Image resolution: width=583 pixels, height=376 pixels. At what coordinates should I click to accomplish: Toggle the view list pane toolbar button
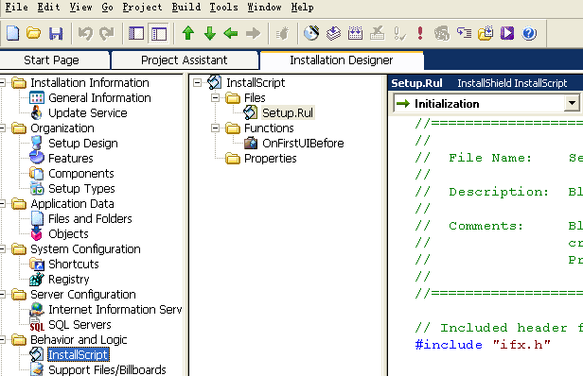coord(158,34)
